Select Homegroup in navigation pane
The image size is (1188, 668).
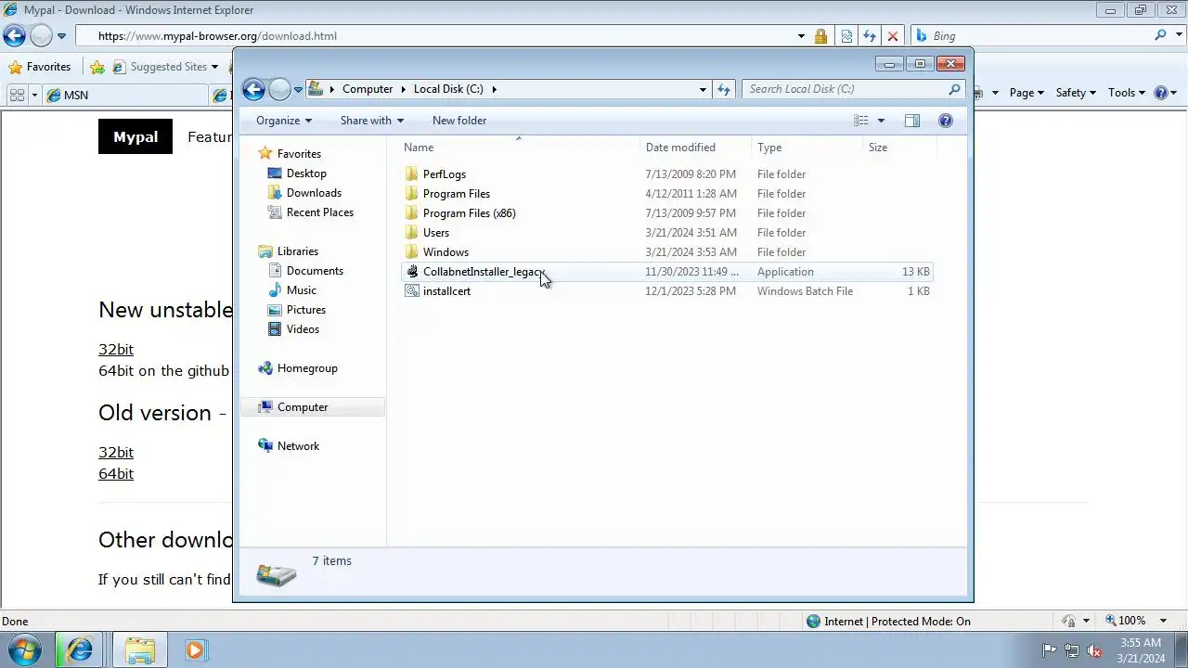tap(307, 368)
